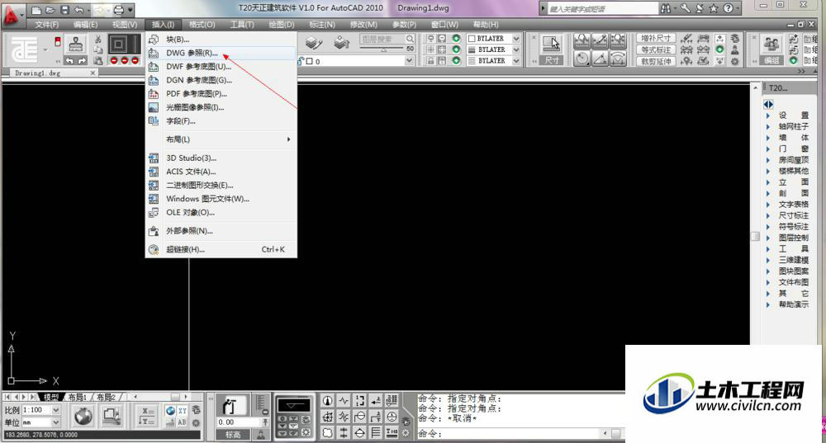826x443 pixels.
Task: Click the X= Y= coordinate icon
Action: pos(148,416)
